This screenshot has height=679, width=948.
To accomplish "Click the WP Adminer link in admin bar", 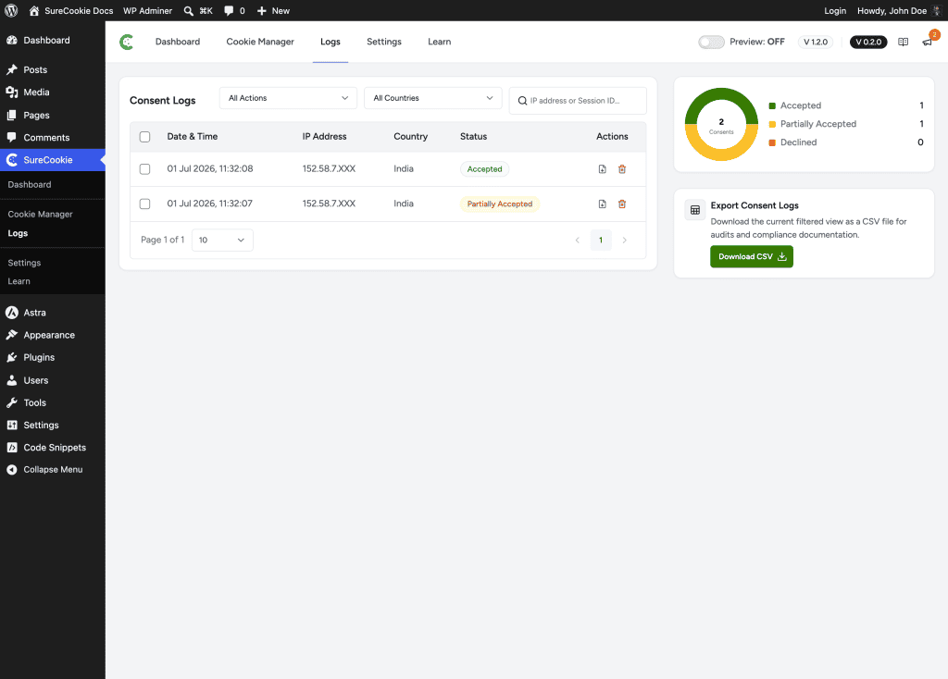I will tap(147, 11).
